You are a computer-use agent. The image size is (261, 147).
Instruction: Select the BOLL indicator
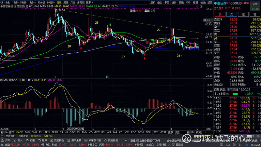[148, 132]
